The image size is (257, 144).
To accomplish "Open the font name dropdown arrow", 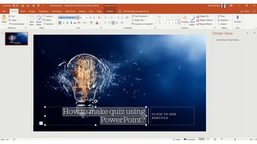I will pos(78,18).
